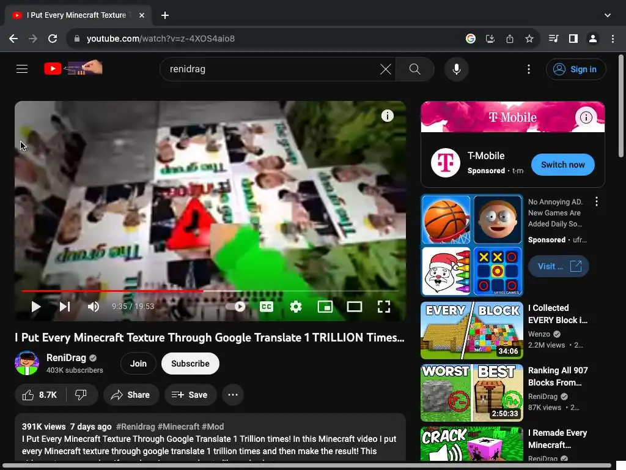Viewport: 626px width, 470px height.
Task: Bookmark this page with the star
Action: click(529, 39)
